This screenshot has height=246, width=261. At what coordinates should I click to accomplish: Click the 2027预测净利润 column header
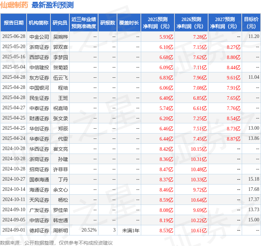tap(225, 23)
